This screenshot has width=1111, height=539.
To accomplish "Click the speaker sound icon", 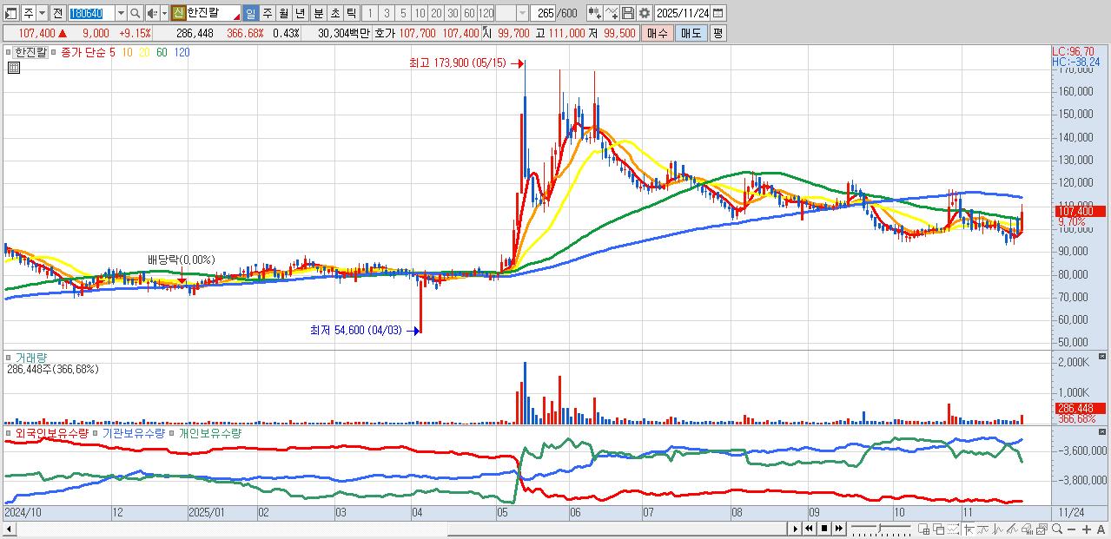I will pos(151,13).
